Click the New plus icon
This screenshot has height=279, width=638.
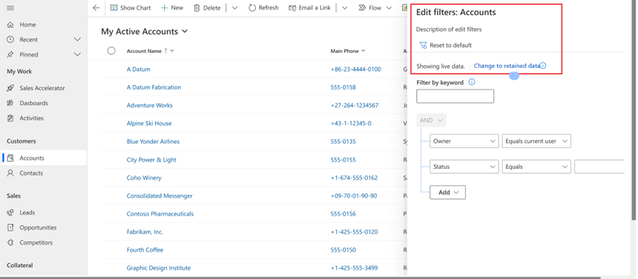[164, 8]
